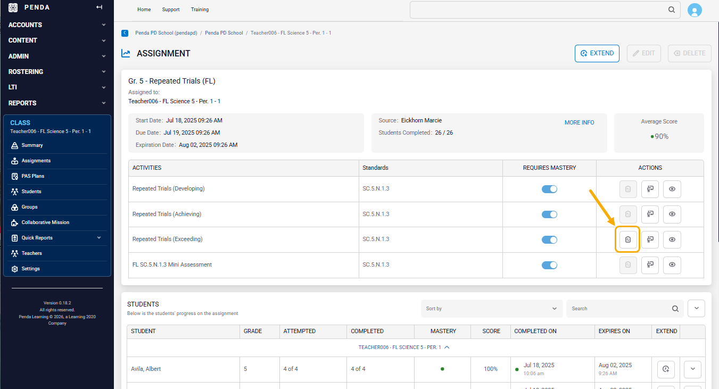Expand the ADMIN sidebar section
Viewport: 719px width, 389px height.
(x=57, y=56)
